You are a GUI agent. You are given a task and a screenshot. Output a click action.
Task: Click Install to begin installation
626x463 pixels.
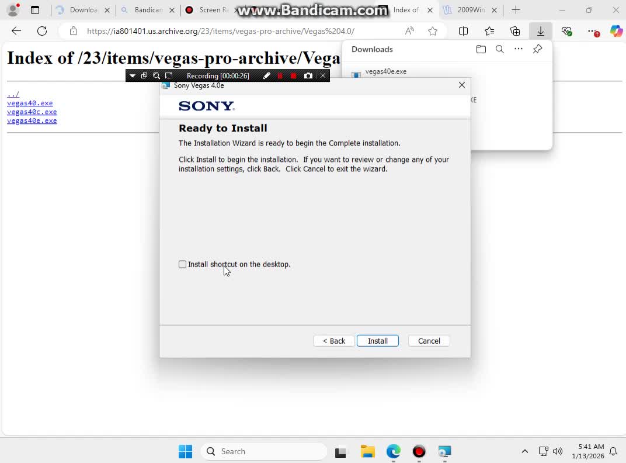[x=377, y=341]
